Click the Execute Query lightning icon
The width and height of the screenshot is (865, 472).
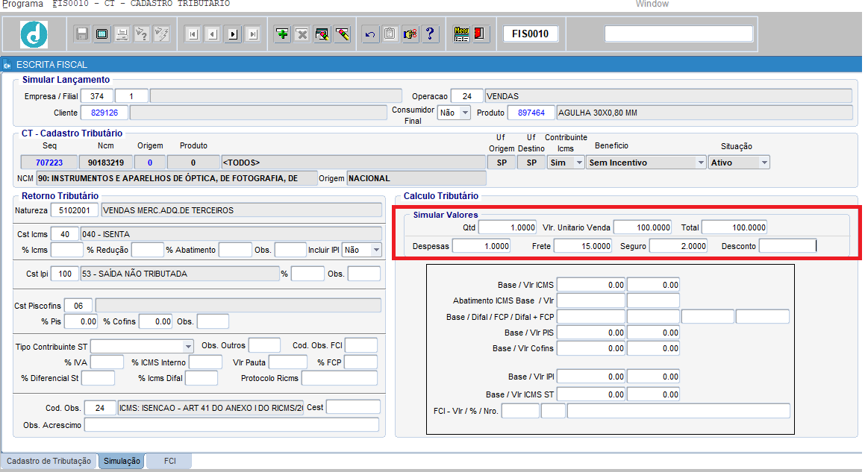click(162, 34)
